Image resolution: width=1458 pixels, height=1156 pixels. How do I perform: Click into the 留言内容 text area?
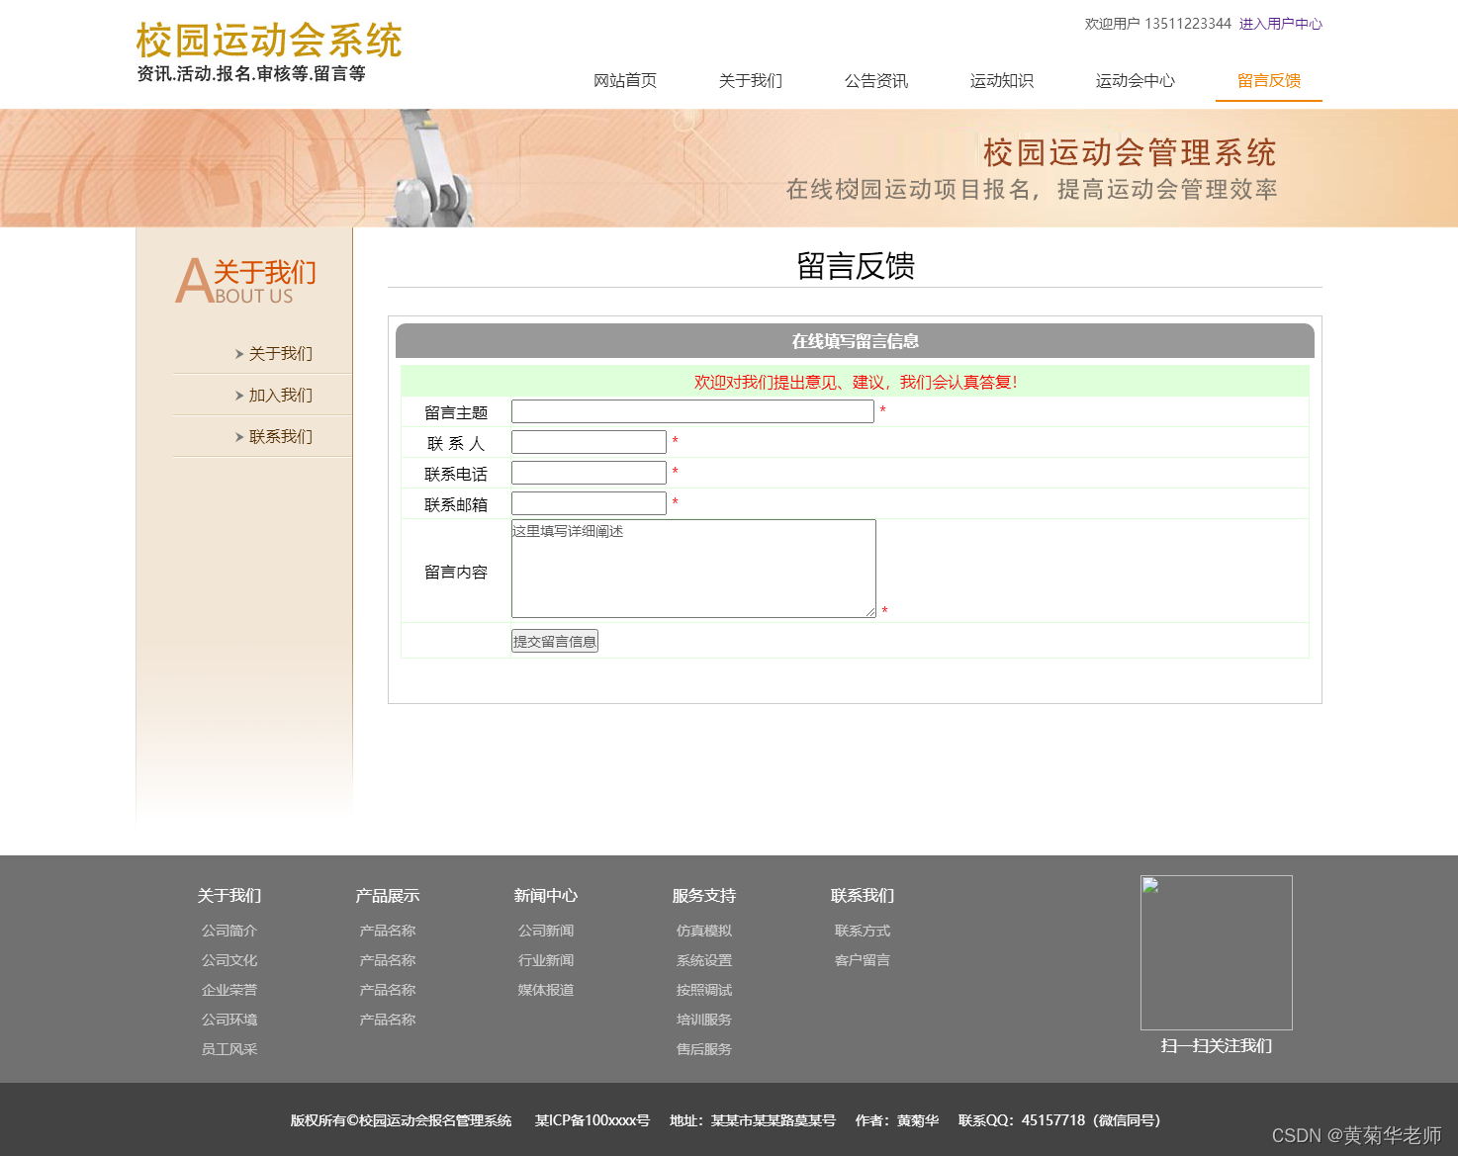[693, 569]
